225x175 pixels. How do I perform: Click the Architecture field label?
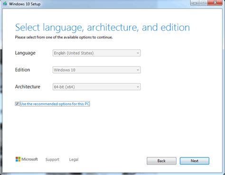click(28, 87)
